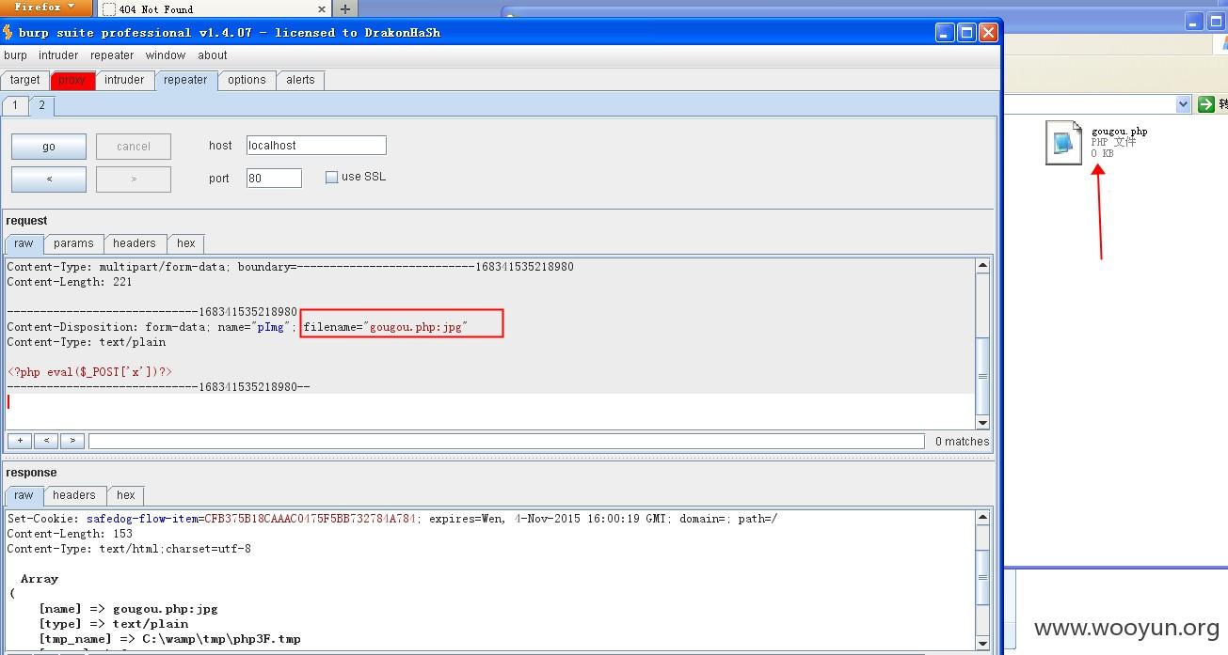Open the about menu
Viewport: 1228px width, 655px height.
pyautogui.click(x=213, y=55)
